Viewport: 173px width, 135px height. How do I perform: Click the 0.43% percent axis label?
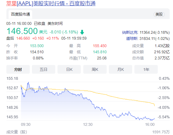(x=164, y=78)
